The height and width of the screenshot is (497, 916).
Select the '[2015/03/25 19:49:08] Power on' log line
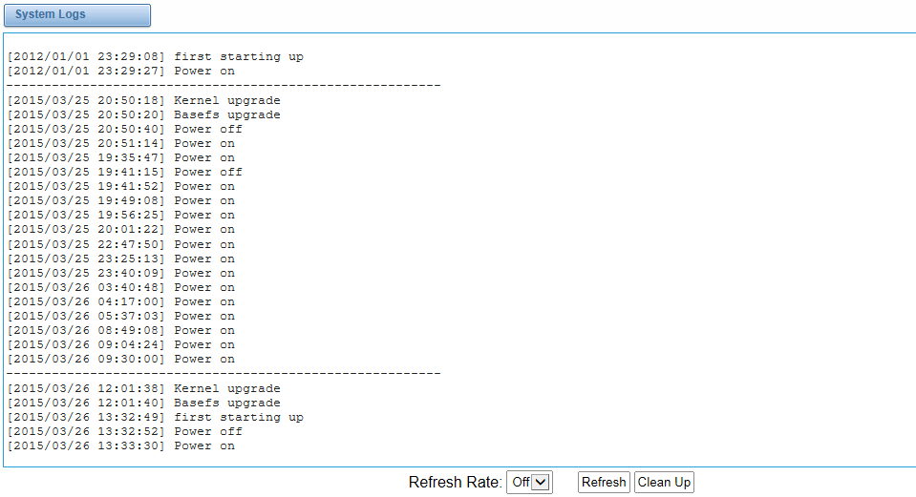click(x=121, y=200)
